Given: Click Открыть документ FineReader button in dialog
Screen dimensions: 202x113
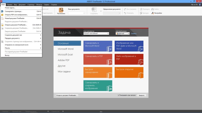Looking at the screenshot, I should click(67, 95).
